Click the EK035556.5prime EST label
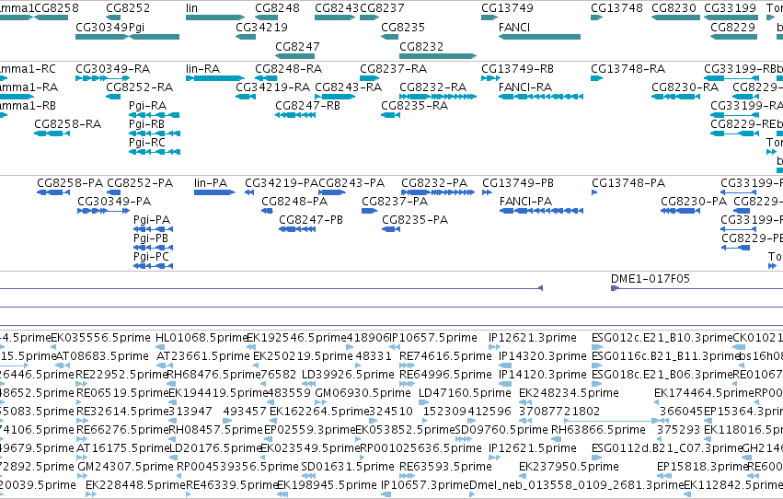The image size is (783, 499). pyautogui.click(x=100, y=338)
